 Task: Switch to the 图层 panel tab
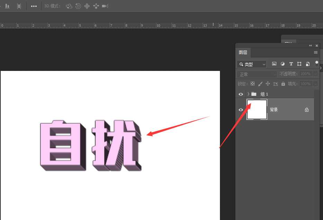pos(243,52)
